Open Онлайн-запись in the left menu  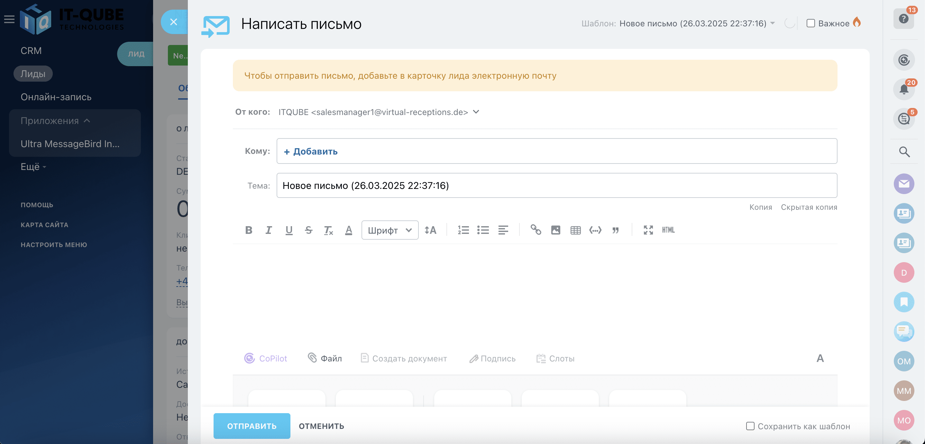(56, 97)
